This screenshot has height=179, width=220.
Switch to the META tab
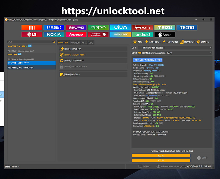pos(84,43)
